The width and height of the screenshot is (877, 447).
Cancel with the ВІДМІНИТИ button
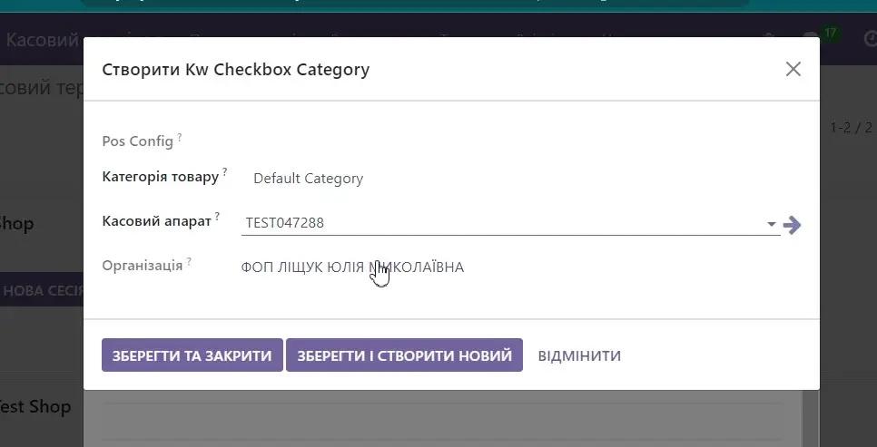[x=579, y=355]
